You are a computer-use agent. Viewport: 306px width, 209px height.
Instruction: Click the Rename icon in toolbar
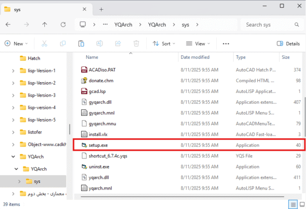point(99,44)
